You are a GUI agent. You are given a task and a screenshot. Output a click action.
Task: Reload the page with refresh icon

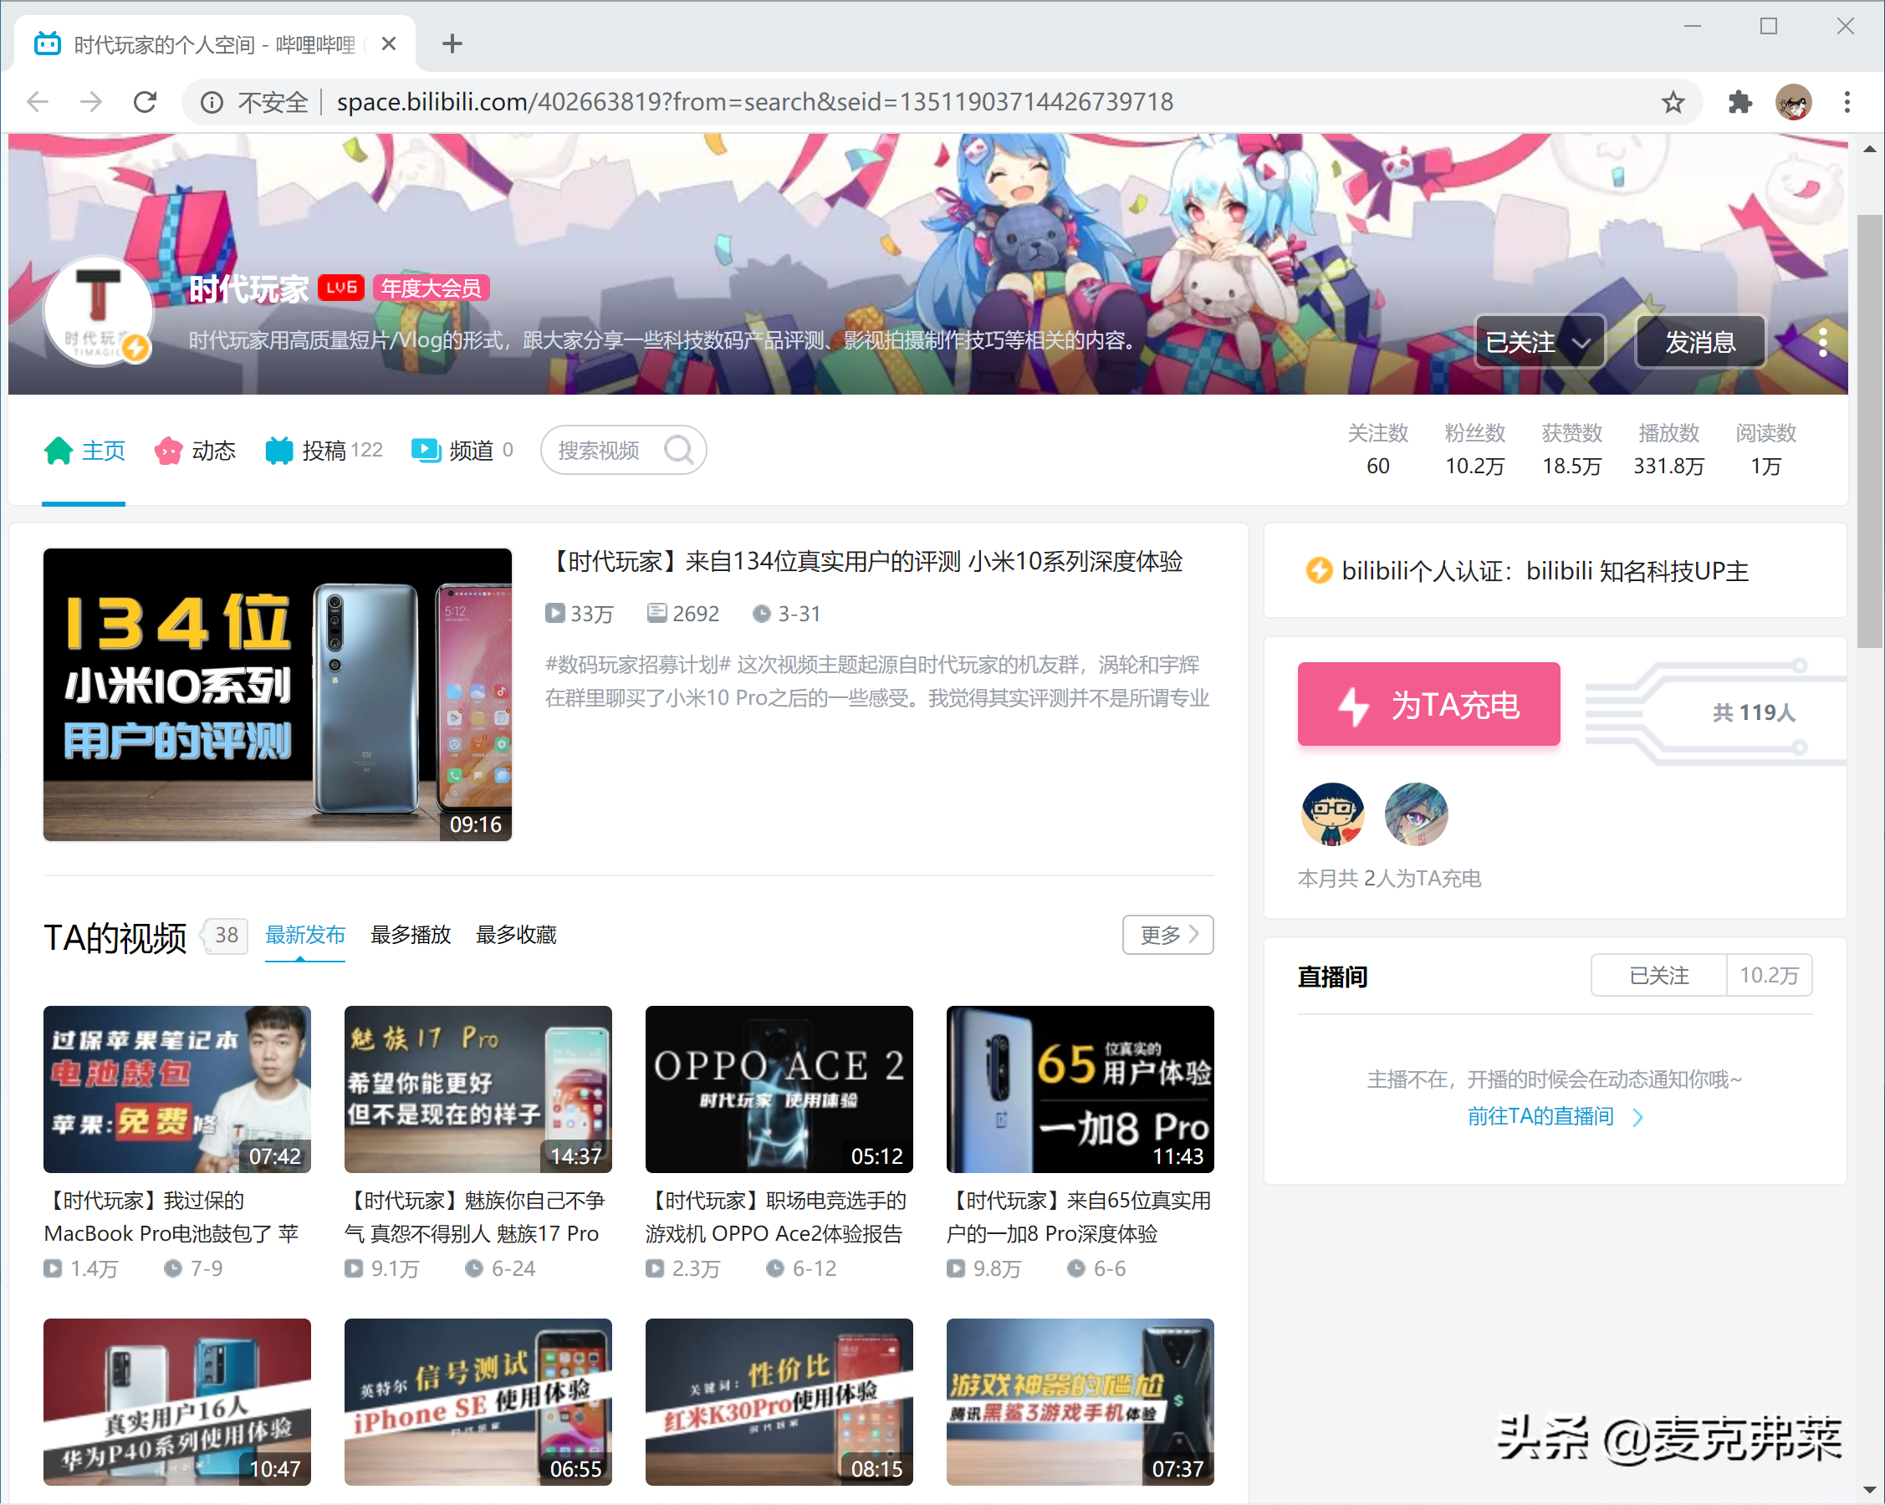(146, 102)
